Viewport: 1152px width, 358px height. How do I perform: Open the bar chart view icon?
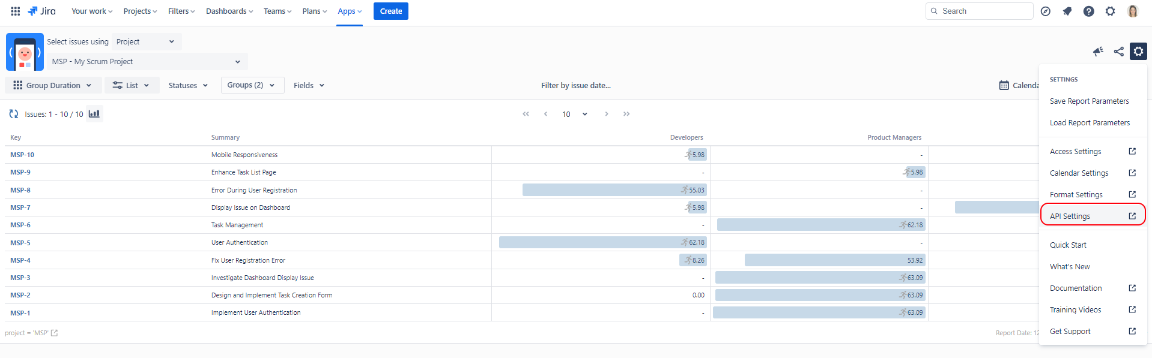[x=94, y=114]
